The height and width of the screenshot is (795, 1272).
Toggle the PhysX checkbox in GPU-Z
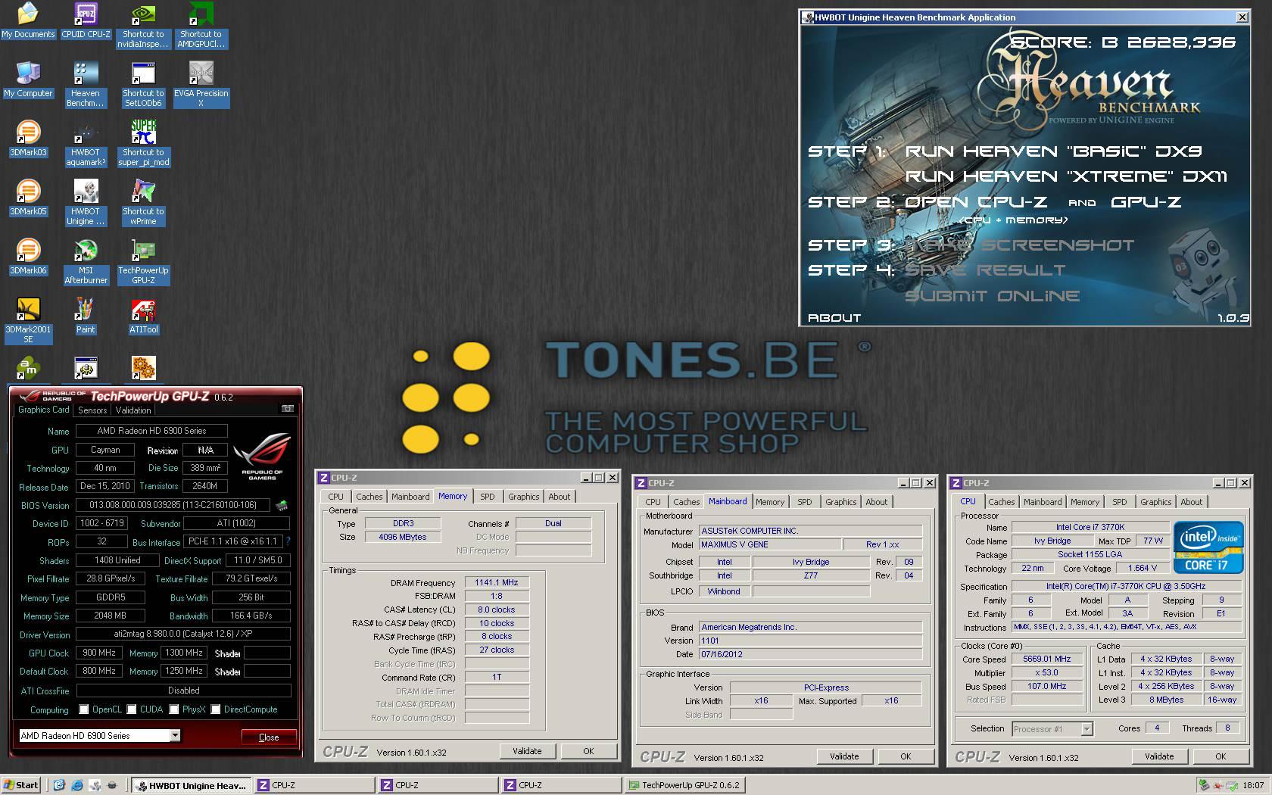coord(174,709)
